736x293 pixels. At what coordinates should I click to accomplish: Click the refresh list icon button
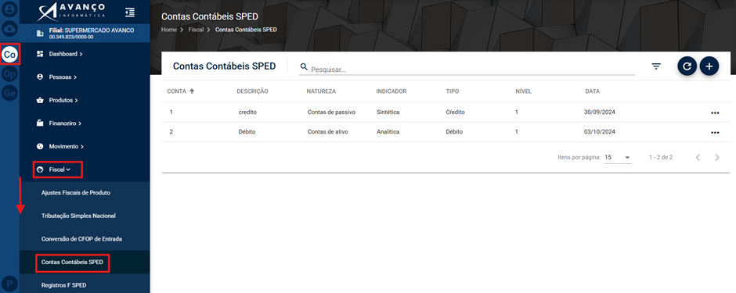click(687, 66)
